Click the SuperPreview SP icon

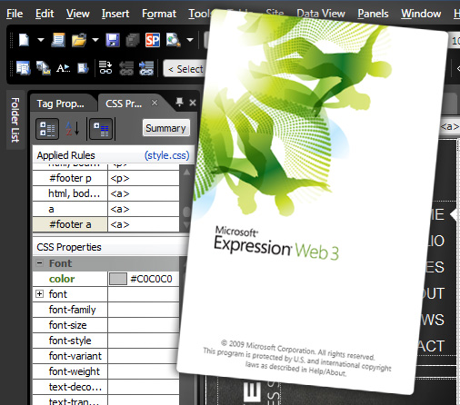[x=153, y=40]
